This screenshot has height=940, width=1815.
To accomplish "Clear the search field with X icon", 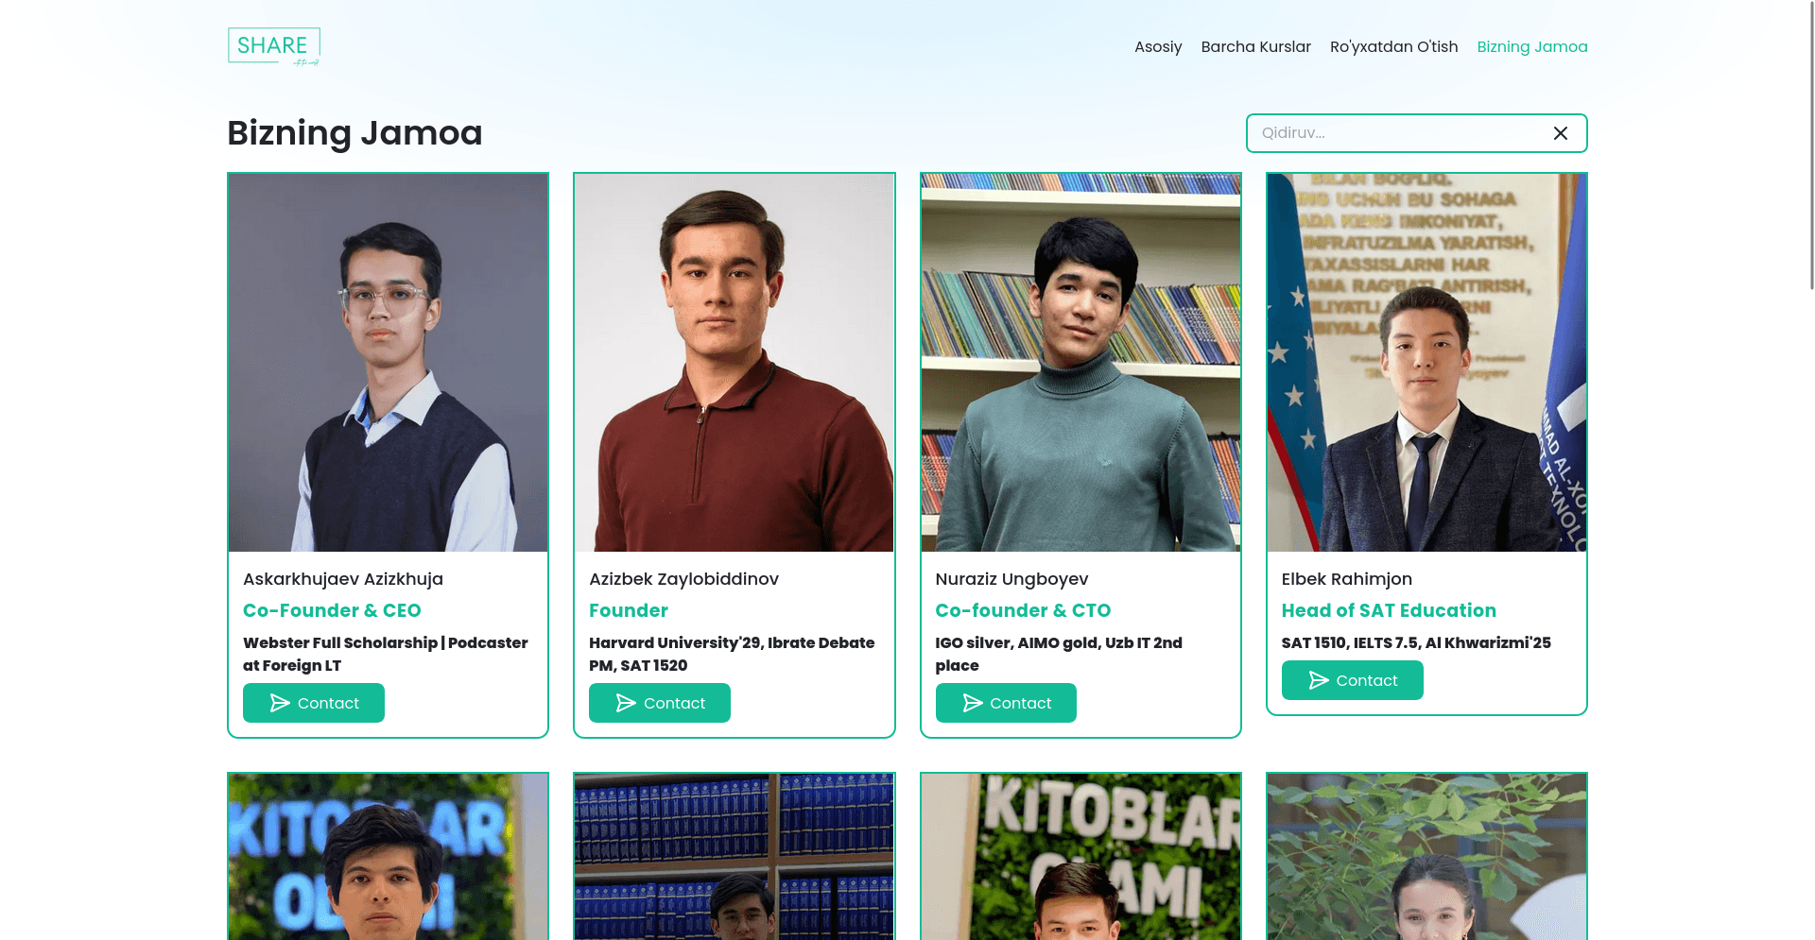I will 1561,133.
